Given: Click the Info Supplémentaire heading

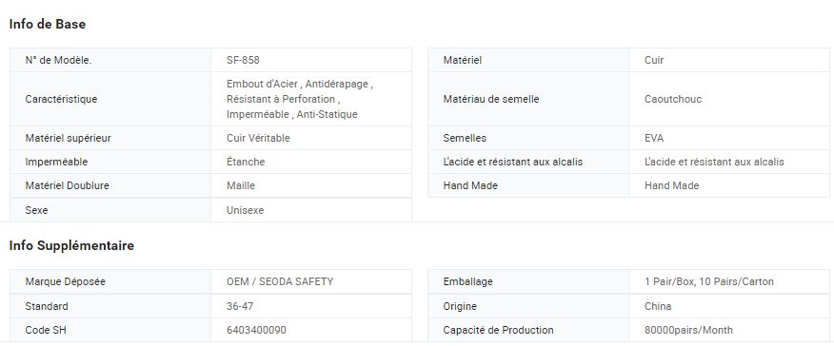Looking at the screenshot, I should tap(71, 246).
